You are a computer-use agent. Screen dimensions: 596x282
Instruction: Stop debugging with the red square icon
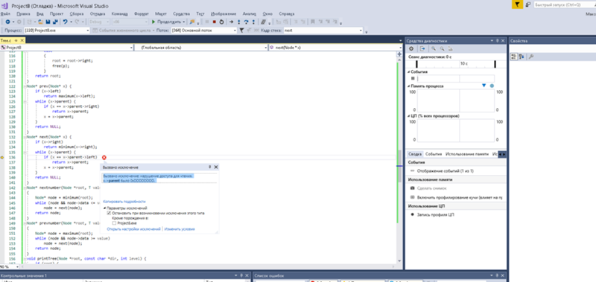coord(215,22)
